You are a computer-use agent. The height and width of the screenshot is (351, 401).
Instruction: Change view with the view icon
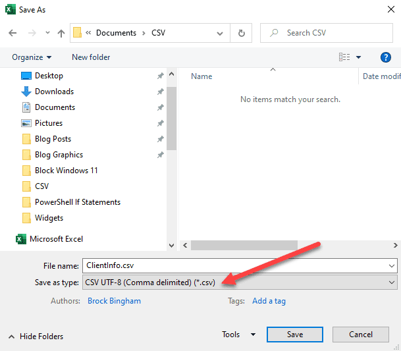344,57
